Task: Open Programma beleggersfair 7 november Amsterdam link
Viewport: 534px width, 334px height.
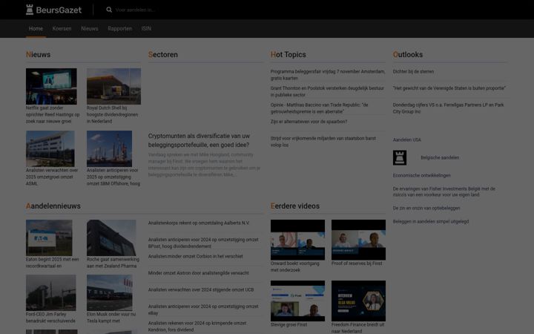Action: coord(328,75)
